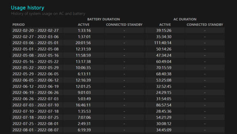
Task: Select AC active value 60:49:04
Action: click(164, 62)
